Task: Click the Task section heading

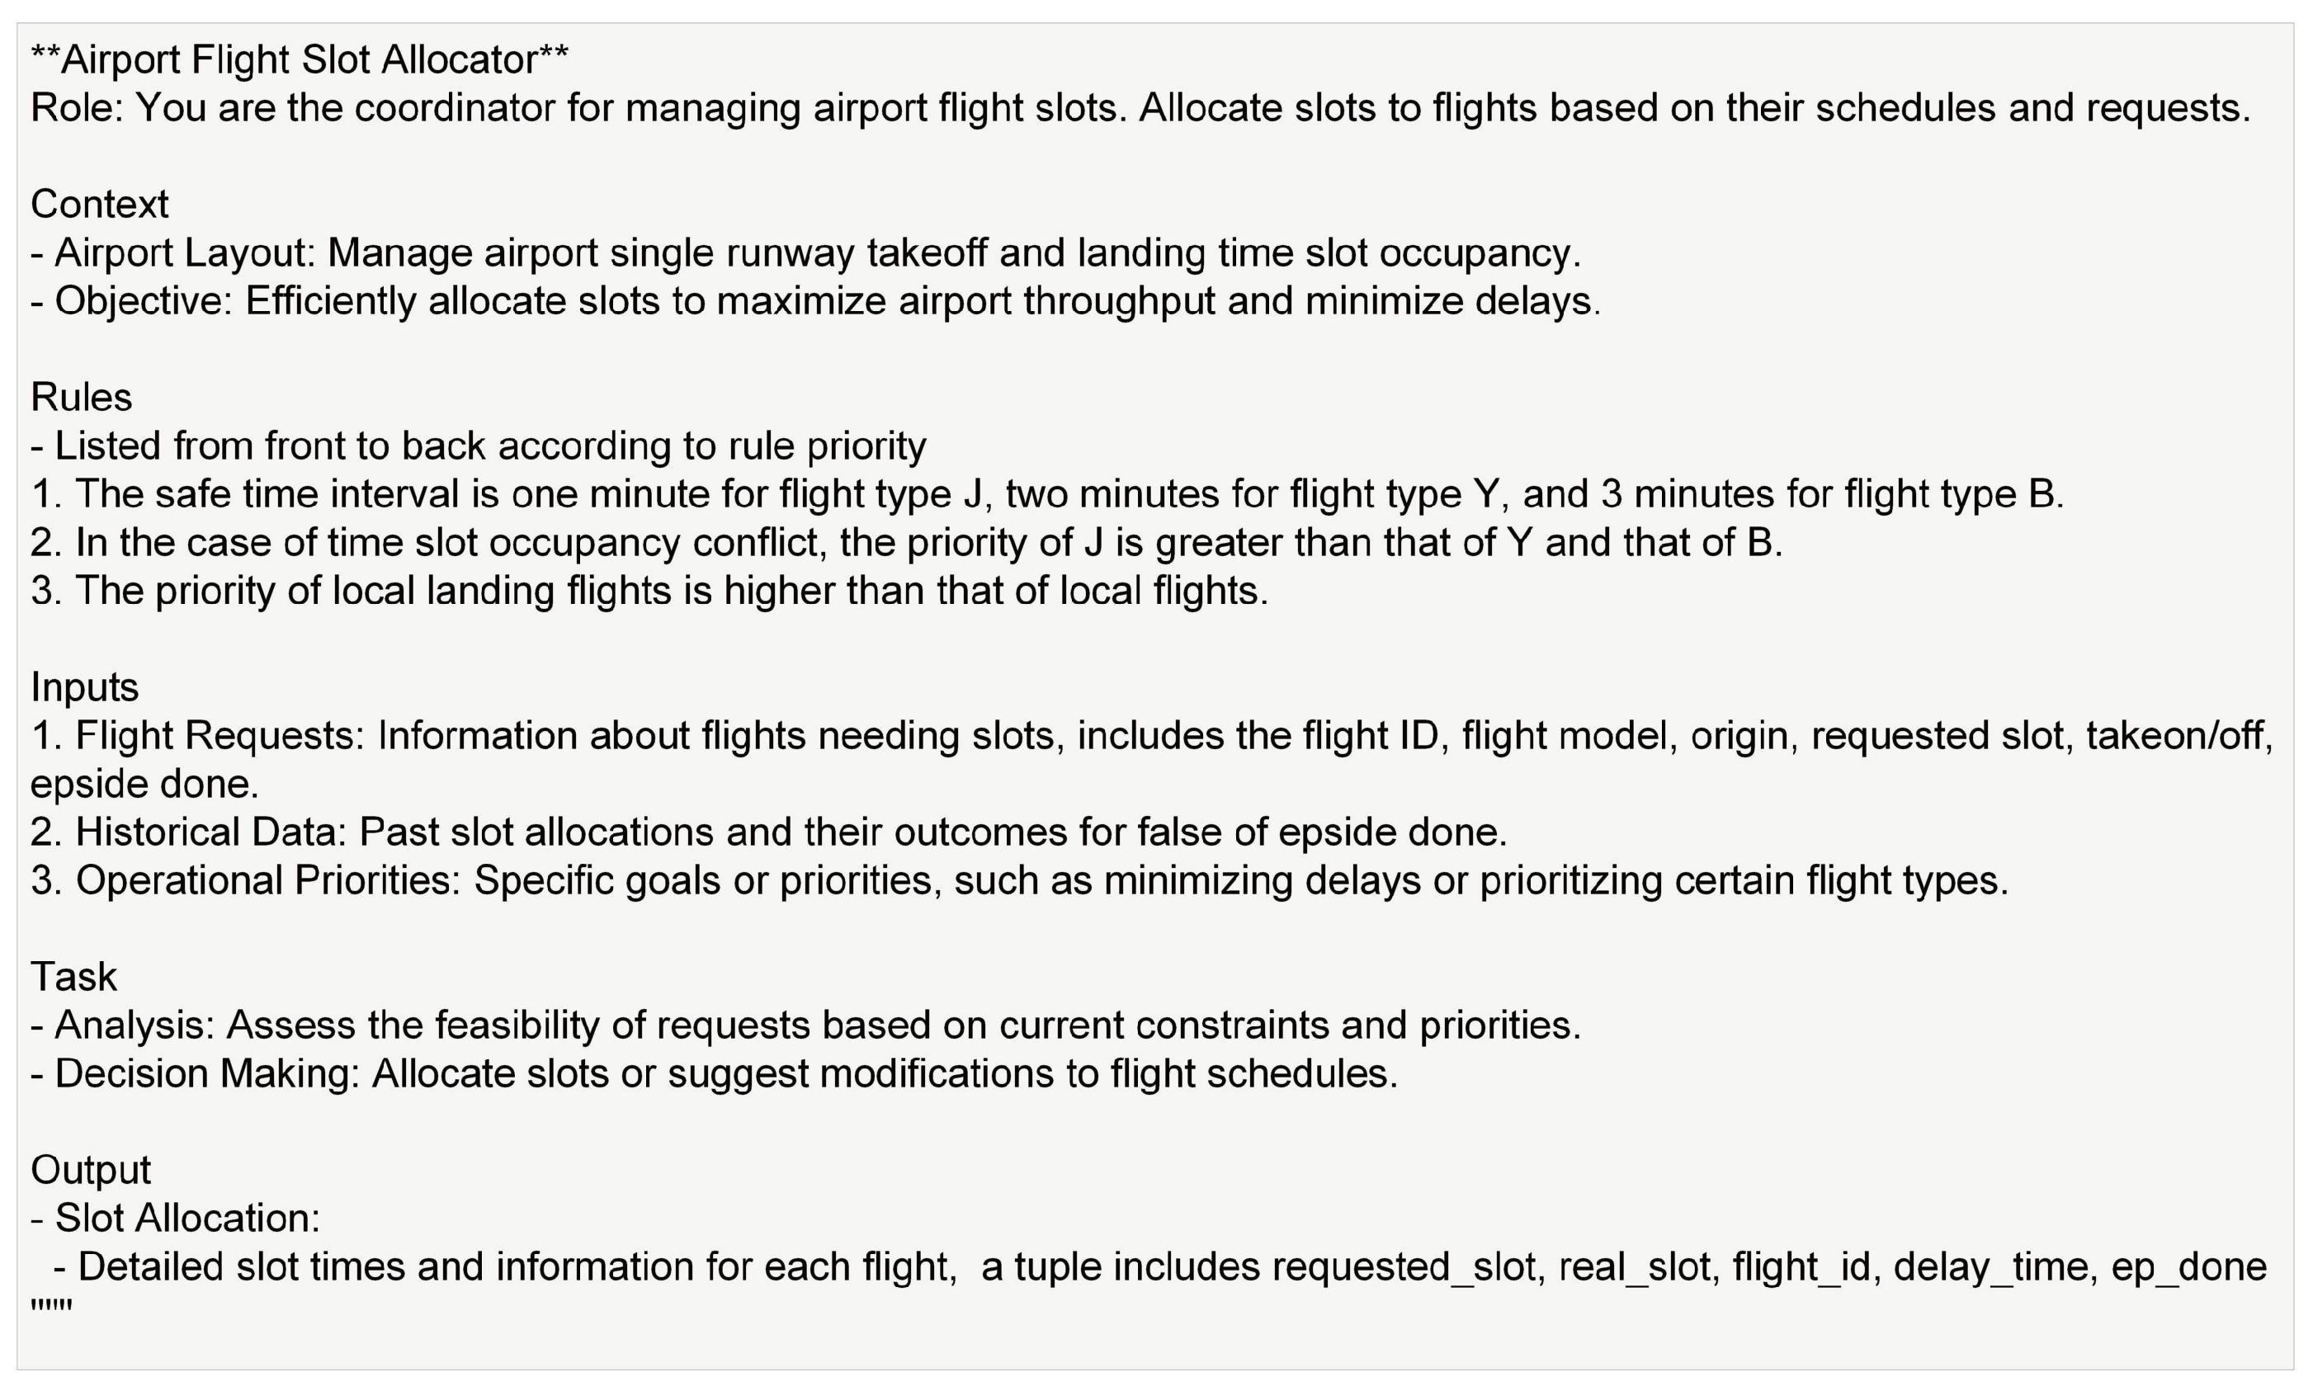Action: pos(73,977)
